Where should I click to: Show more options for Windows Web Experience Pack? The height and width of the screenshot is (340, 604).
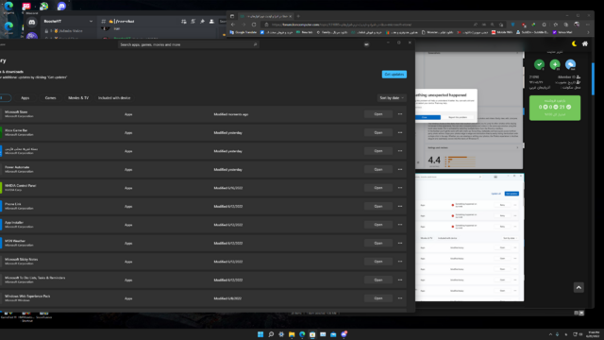click(x=400, y=298)
